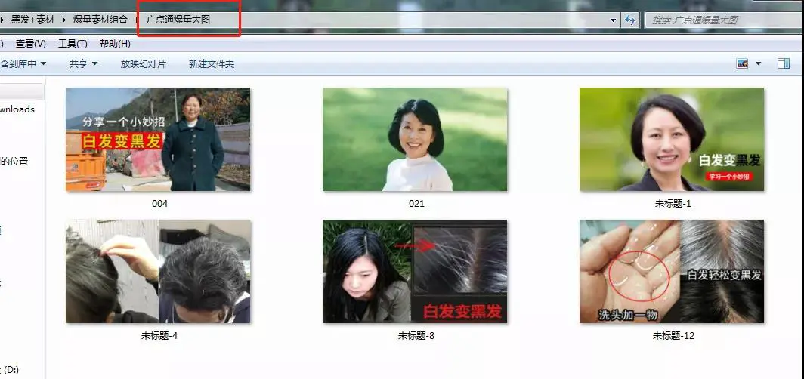Open the address bar history dropdown
The height and width of the screenshot is (379, 804).
point(613,20)
